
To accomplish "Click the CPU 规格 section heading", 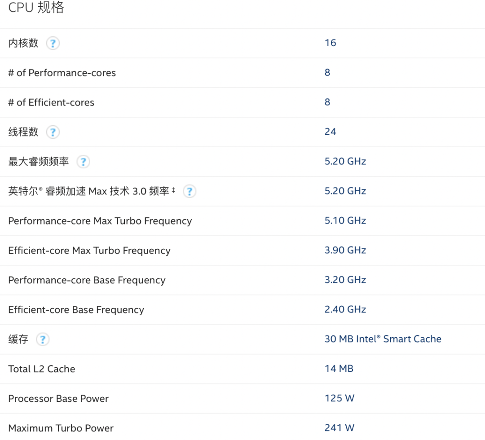I will point(36,8).
